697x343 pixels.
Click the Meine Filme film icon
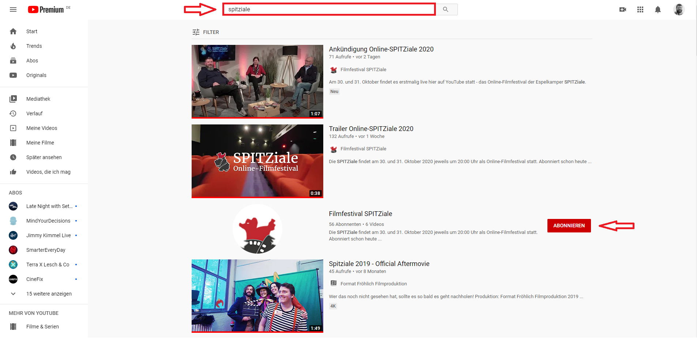coord(13,143)
